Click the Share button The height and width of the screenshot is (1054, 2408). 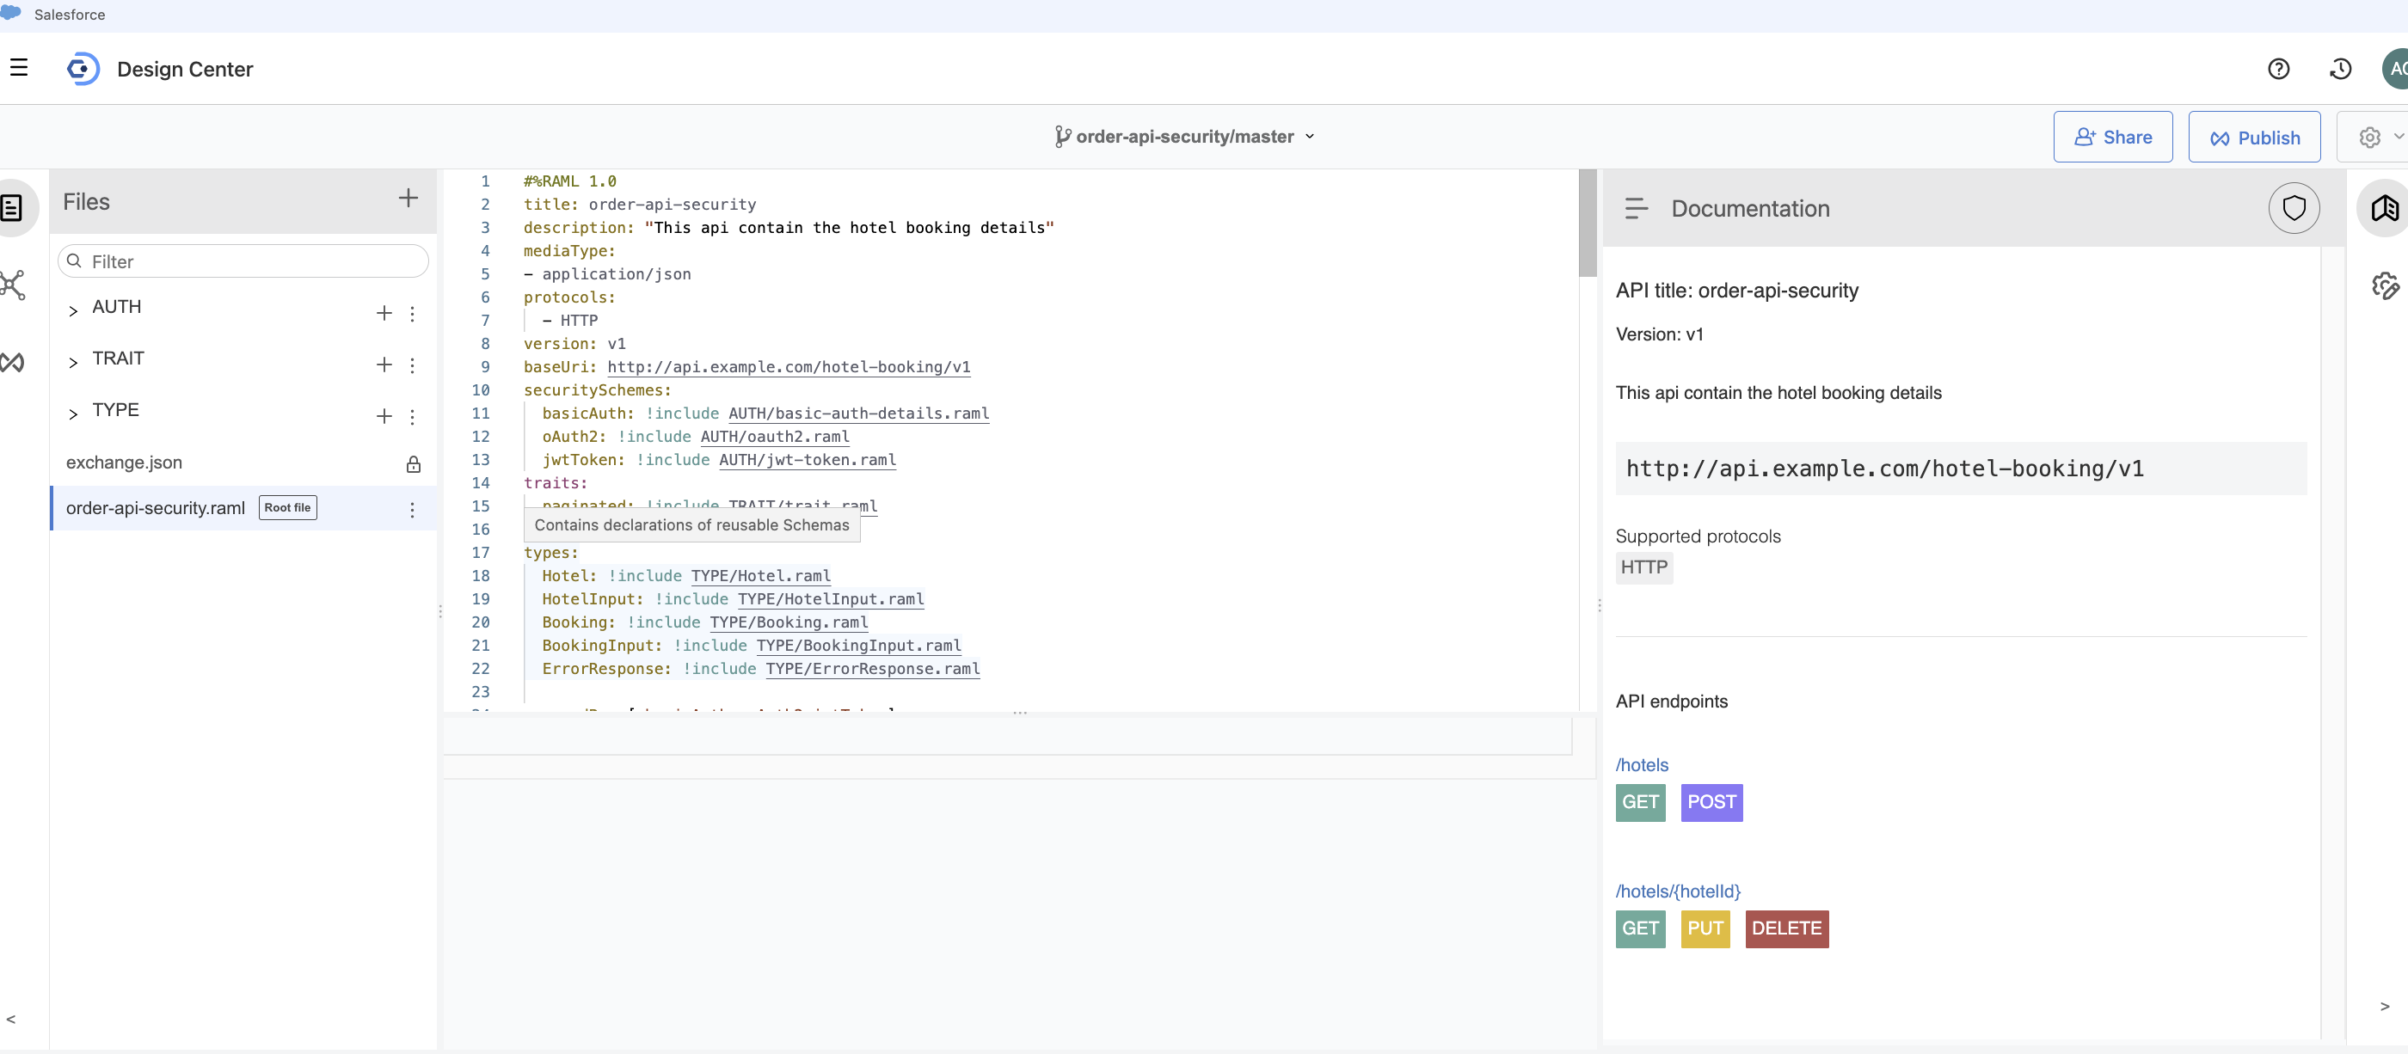2113,138
